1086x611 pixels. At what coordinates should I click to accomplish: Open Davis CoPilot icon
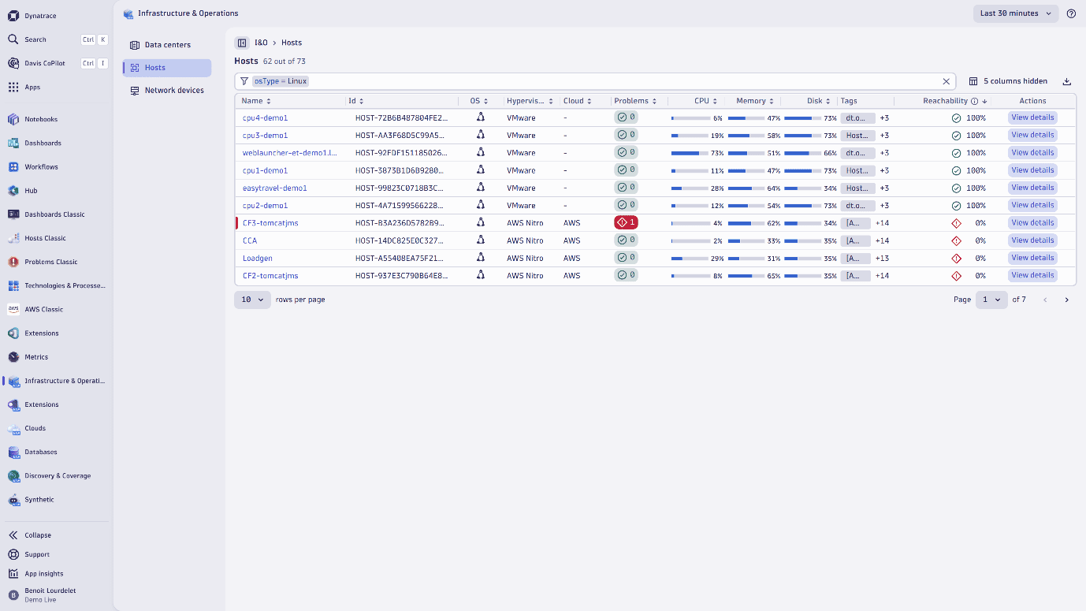click(x=13, y=63)
